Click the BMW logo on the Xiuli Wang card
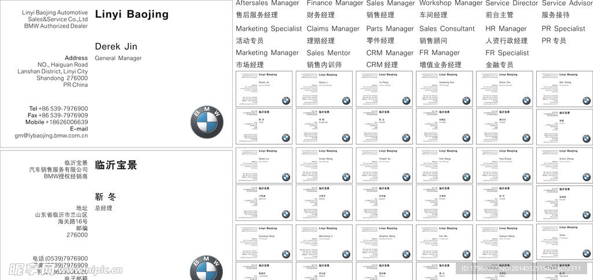The width and height of the screenshot is (593, 280). (466, 177)
